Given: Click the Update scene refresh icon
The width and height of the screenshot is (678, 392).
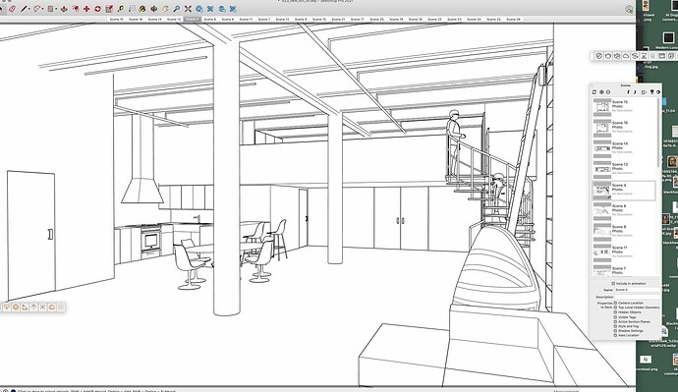Looking at the screenshot, I should click(594, 92).
